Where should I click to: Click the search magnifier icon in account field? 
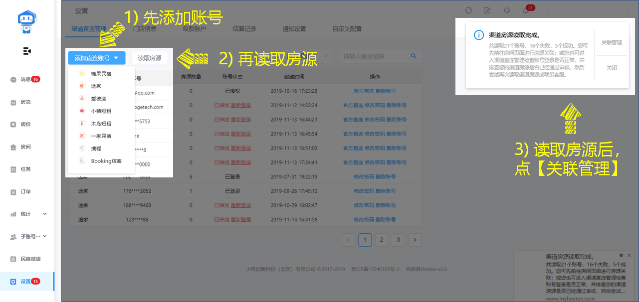coord(414,56)
